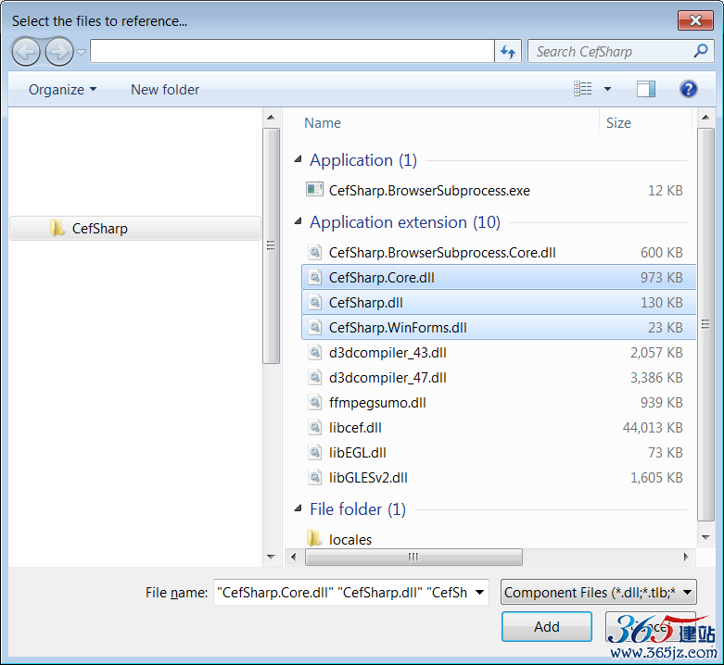Select ffmpegsumo.dll file

pyautogui.click(x=499, y=403)
